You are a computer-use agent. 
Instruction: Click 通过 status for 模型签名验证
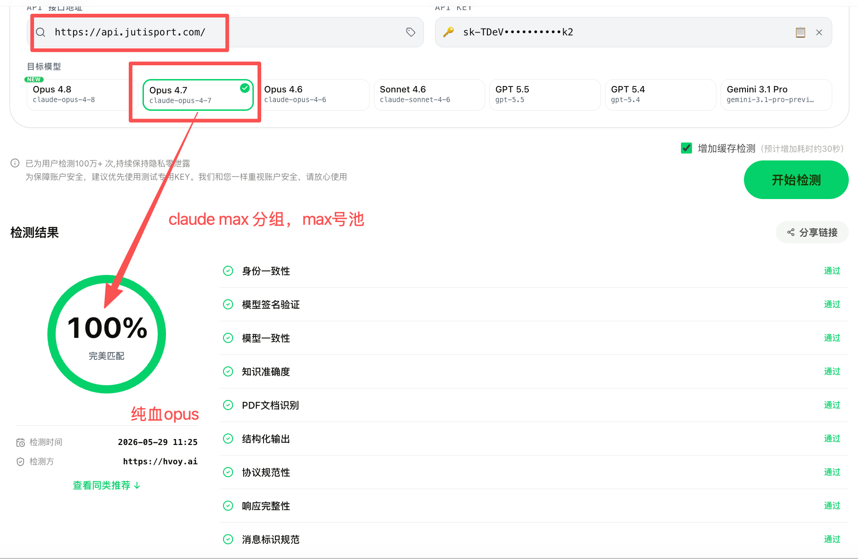pyautogui.click(x=832, y=304)
